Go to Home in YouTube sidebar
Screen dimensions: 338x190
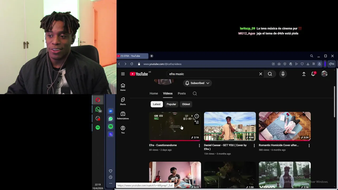pos(123,87)
